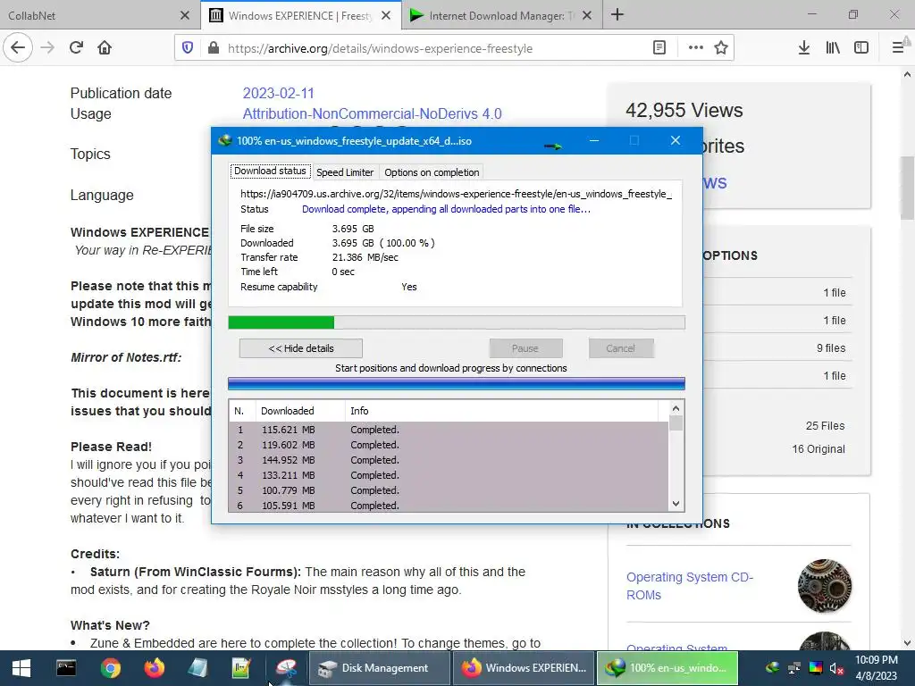915x686 pixels.
Task: Open the Firefox home page icon
Action: [105, 48]
